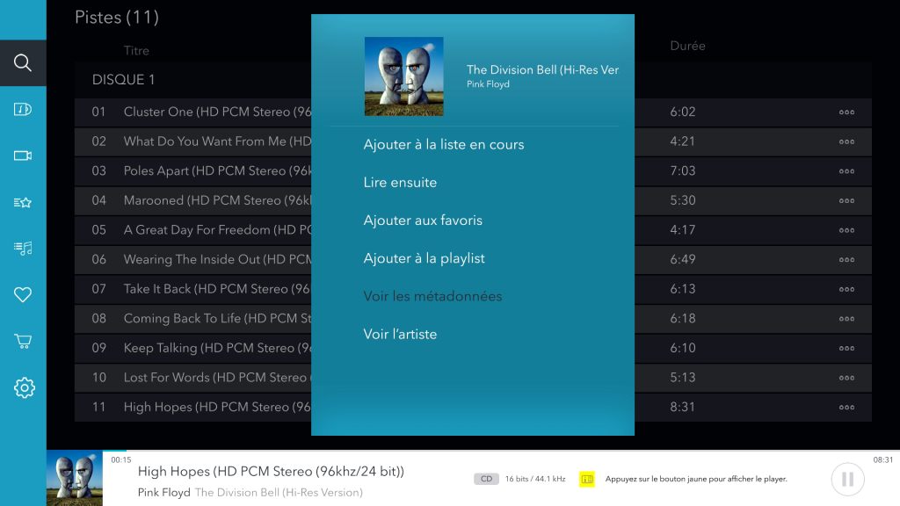Viewport: 900px width, 506px height.
Task: Click Pink Floyd artist name in player bar
Action: [164, 493]
